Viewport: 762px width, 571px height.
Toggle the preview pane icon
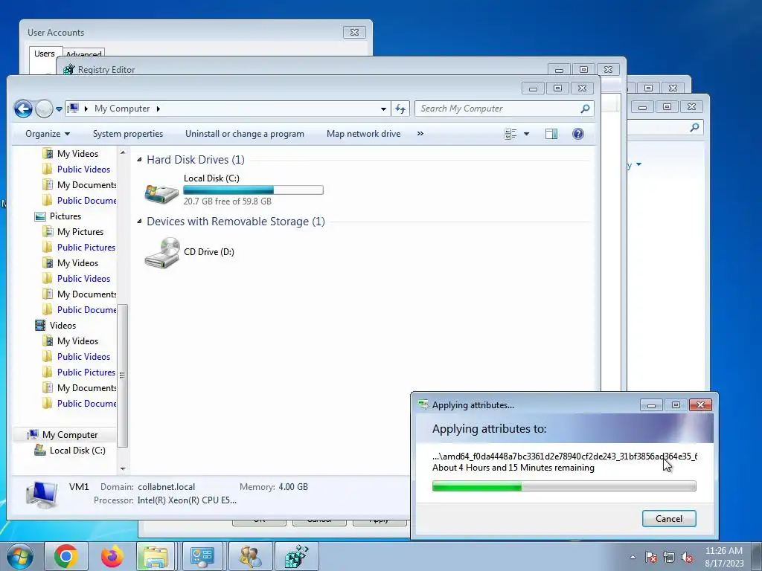point(551,134)
